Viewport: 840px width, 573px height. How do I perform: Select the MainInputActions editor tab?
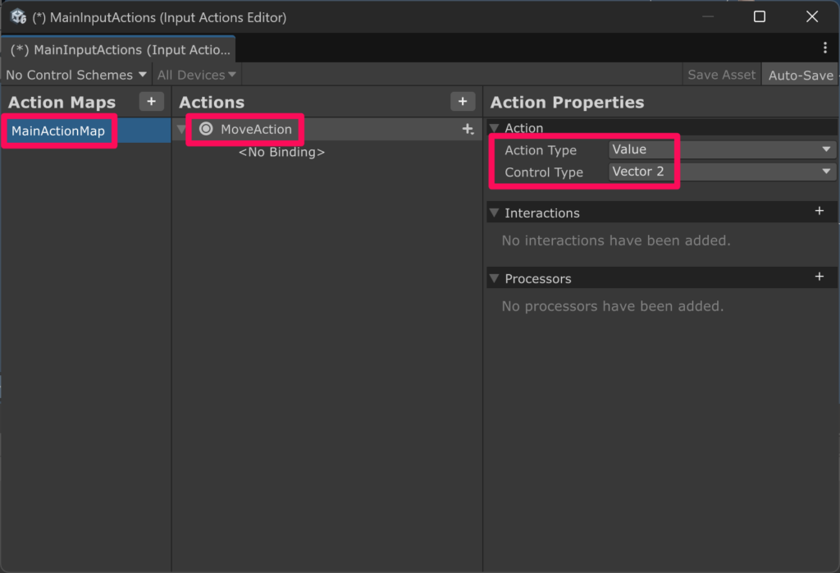tap(119, 49)
